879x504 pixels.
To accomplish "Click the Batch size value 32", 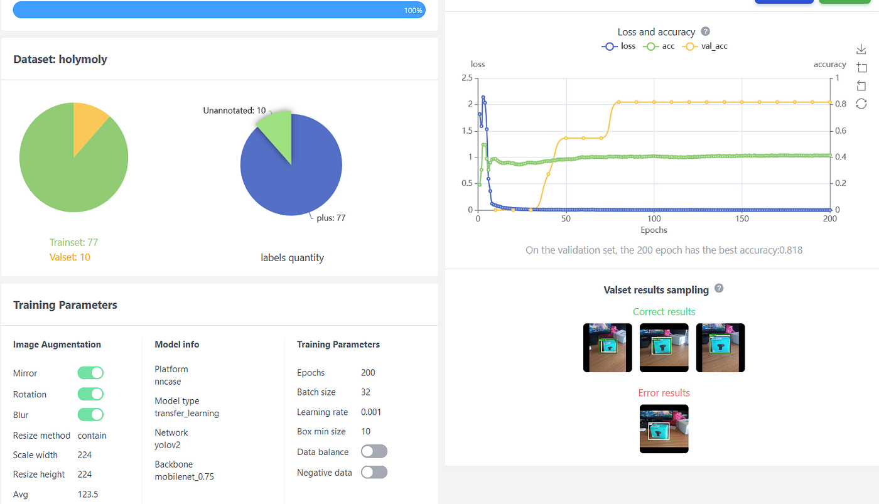I will click(x=365, y=392).
